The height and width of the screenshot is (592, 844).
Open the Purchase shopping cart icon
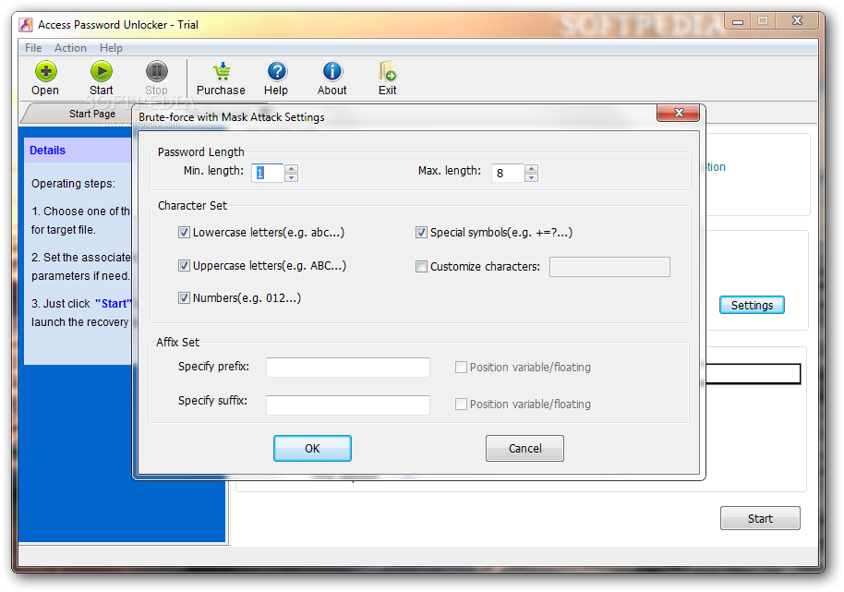[x=222, y=72]
